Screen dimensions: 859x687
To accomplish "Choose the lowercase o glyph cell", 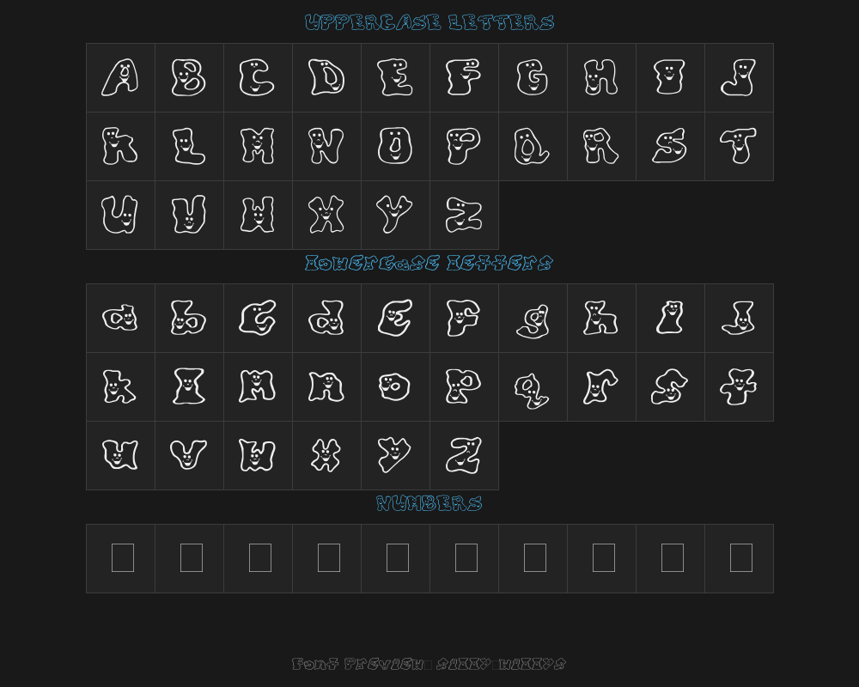I will point(395,386).
